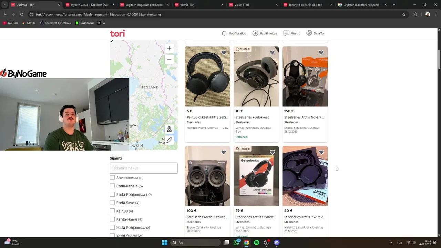Click the Windows taskbar search box
Image resolution: width=441 pixels, height=248 pixels.
click(x=196, y=242)
